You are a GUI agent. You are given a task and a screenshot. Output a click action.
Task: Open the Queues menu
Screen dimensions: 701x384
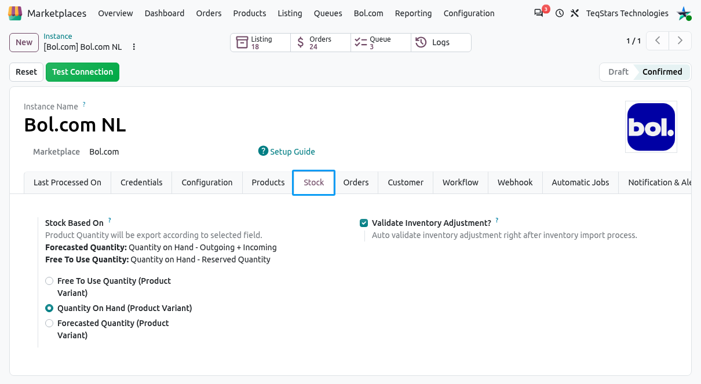click(x=328, y=13)
